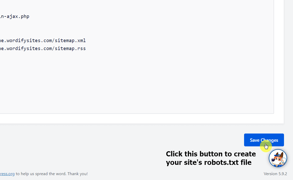
Task: Click the Thank you footer message
Action: [x=51, y=174]
